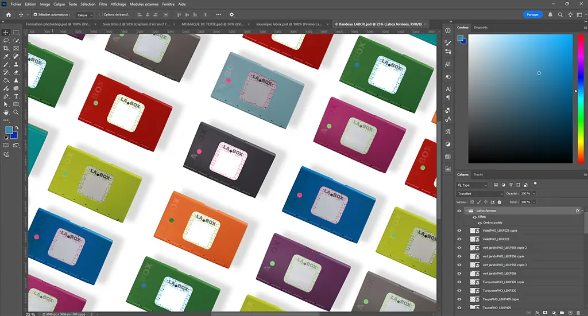Open the search magnifier in top bar
This screenshot has height=316, width=588.
point(560,14)
